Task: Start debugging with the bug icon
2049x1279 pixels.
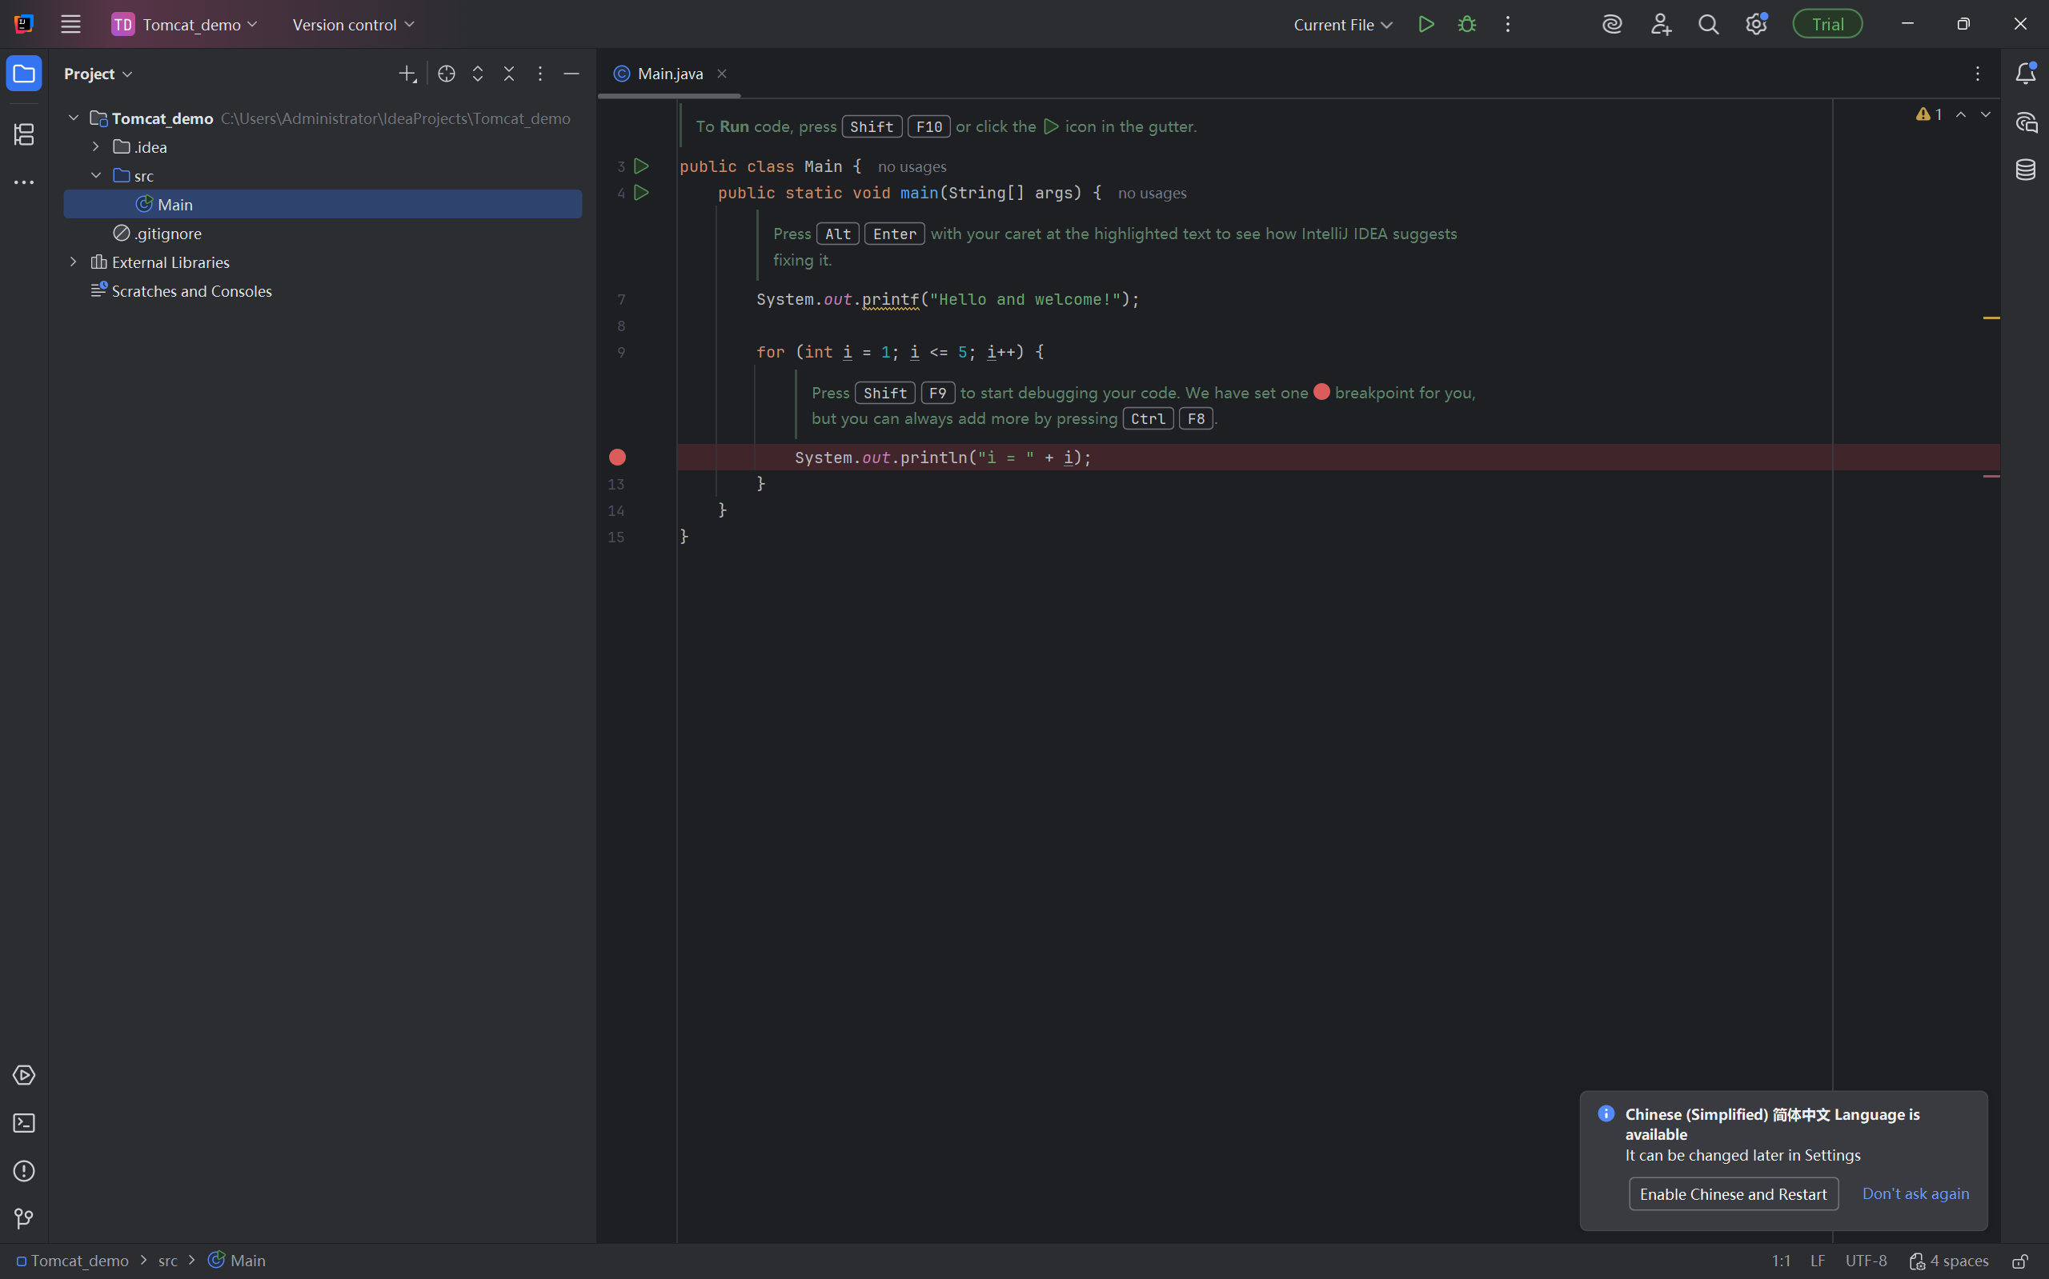Action: 1466,25
